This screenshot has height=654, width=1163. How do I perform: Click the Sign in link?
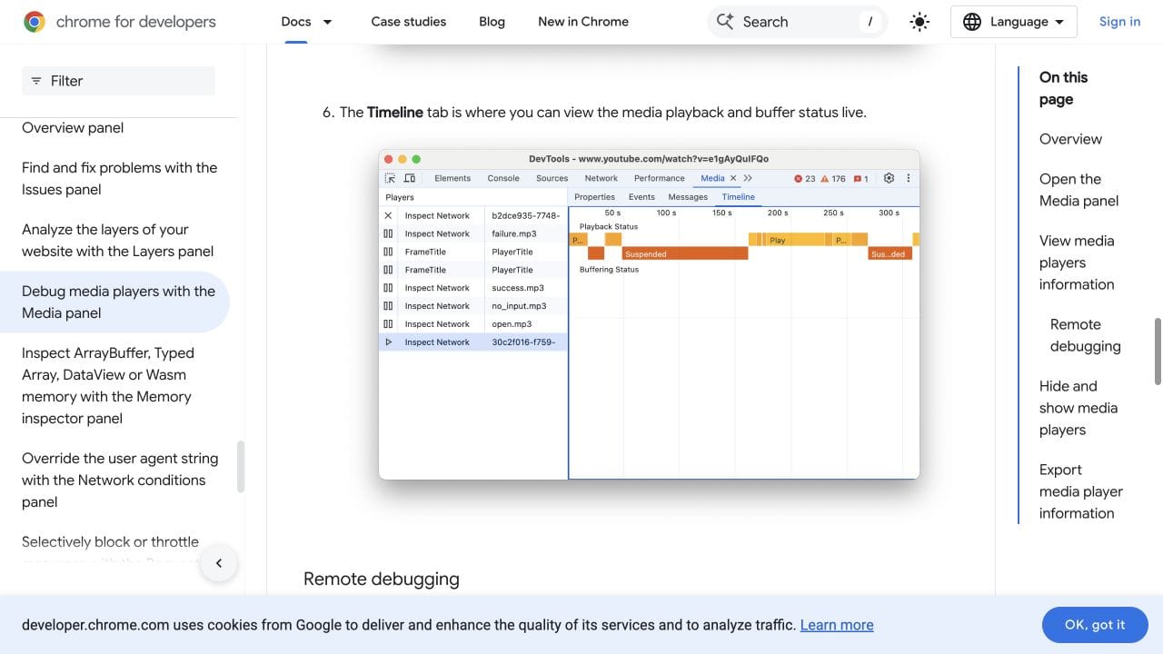click(1119, 22)
